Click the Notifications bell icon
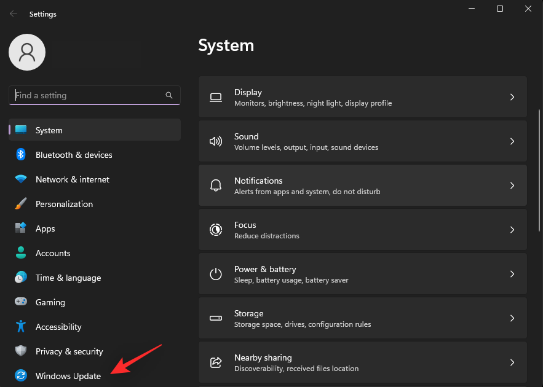Screen dimensions: 543x387 coord(215,186)
